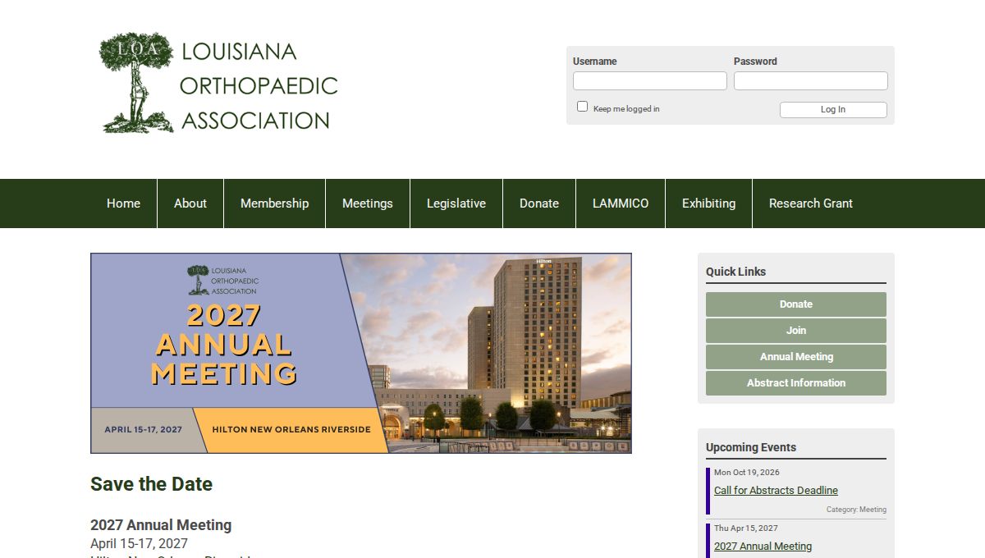Image resolution: width=985 pixels, height=558 pixels.
Task: Click the Category: Meeting label
Action: pyautogui.click(x=856, y=510)
